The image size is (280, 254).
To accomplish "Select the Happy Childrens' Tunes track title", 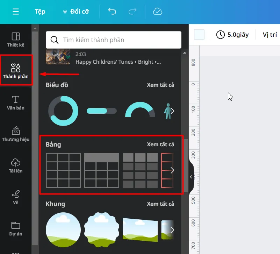I will [118, 62].
